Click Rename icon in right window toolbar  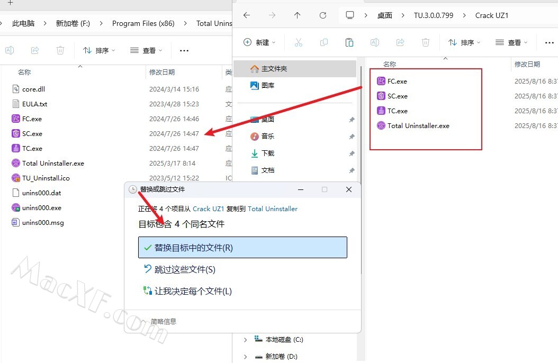tap(375, 43)
